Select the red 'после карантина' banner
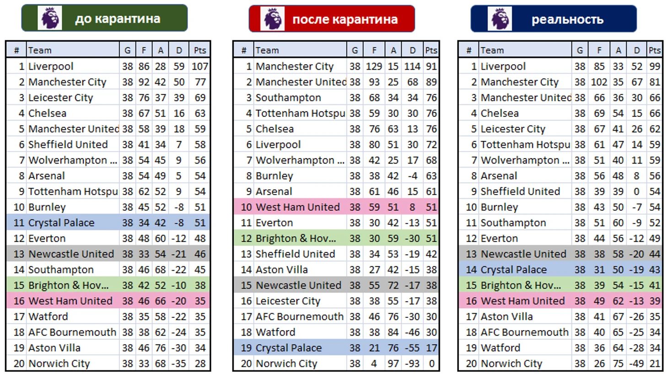The width and height of the screenshot is (668, 376). (x=332, y=19)
